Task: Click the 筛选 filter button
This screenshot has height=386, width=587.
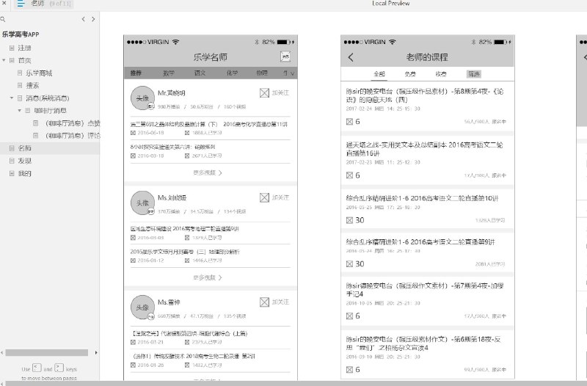Action: (474, 74)
